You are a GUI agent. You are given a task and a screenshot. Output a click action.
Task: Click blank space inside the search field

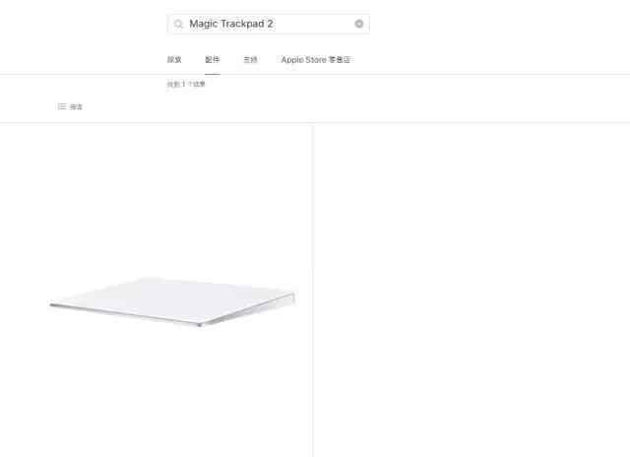pyautogui.click(x=313, y=24)
